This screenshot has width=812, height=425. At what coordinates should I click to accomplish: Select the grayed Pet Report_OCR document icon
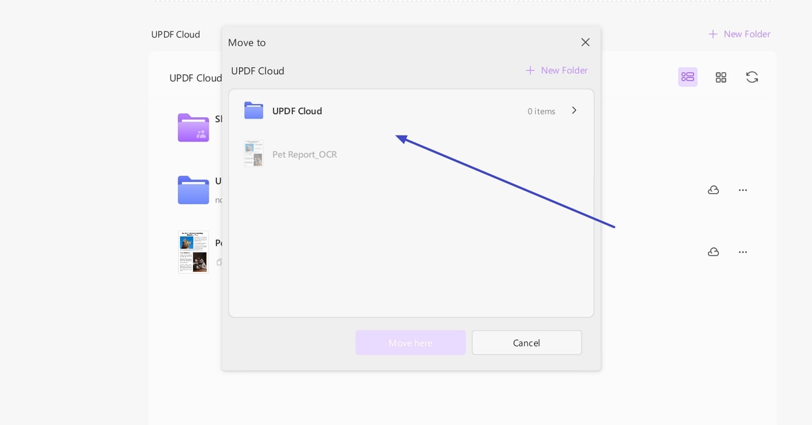(254, 153)
